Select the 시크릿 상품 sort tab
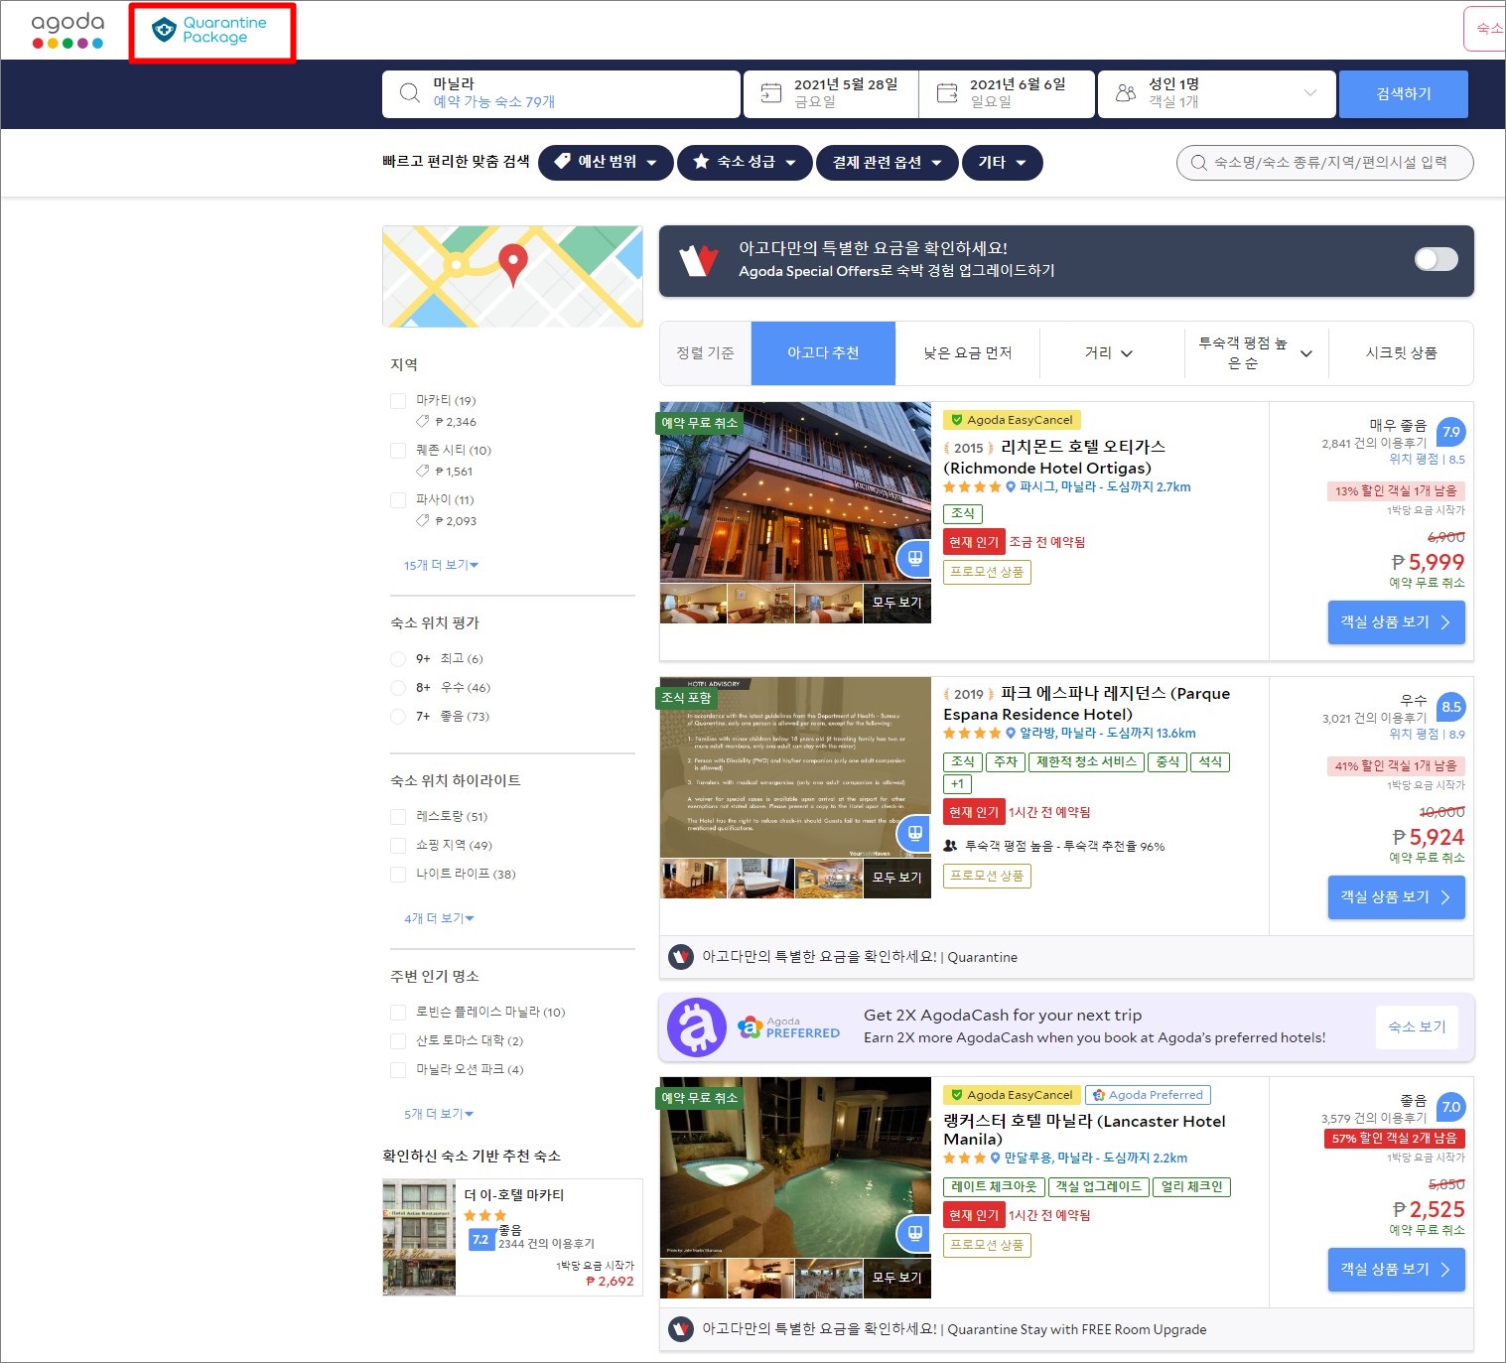1506x1363 pixels. coord(1401,353)
